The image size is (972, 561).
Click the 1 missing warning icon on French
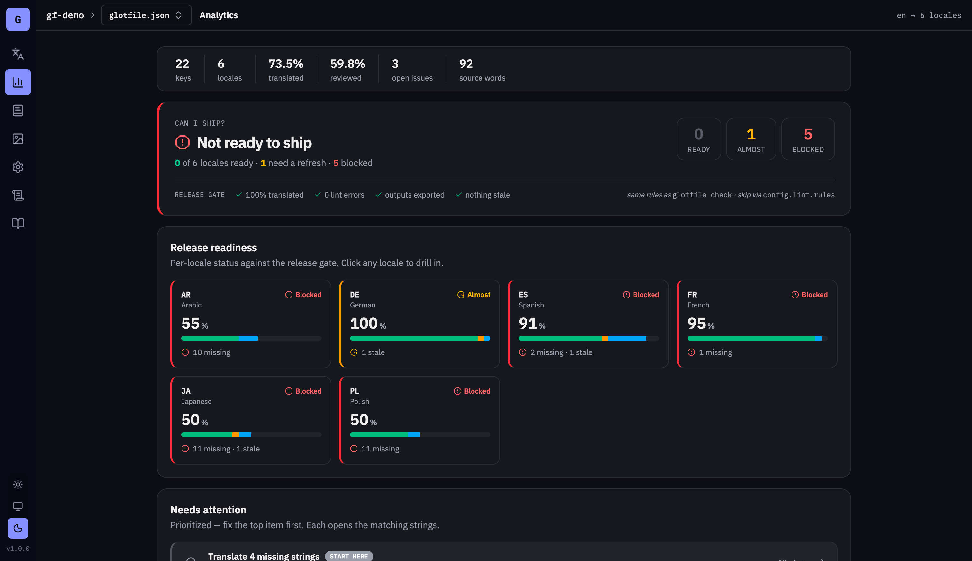click(x=691, y=352)
